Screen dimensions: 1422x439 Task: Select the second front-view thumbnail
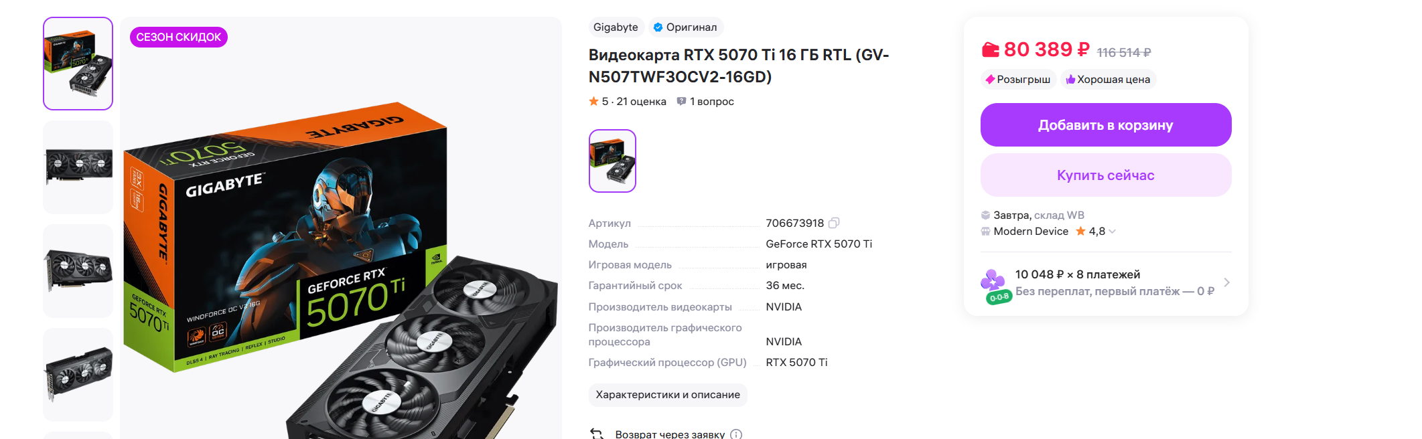tap(78, 167)
